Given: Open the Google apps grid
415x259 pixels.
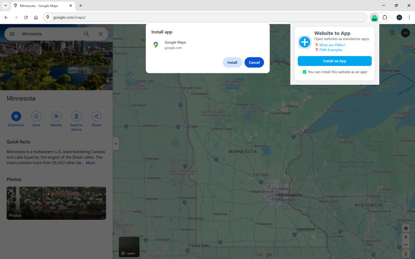Looking at the screenshot, I should (392, 33).
